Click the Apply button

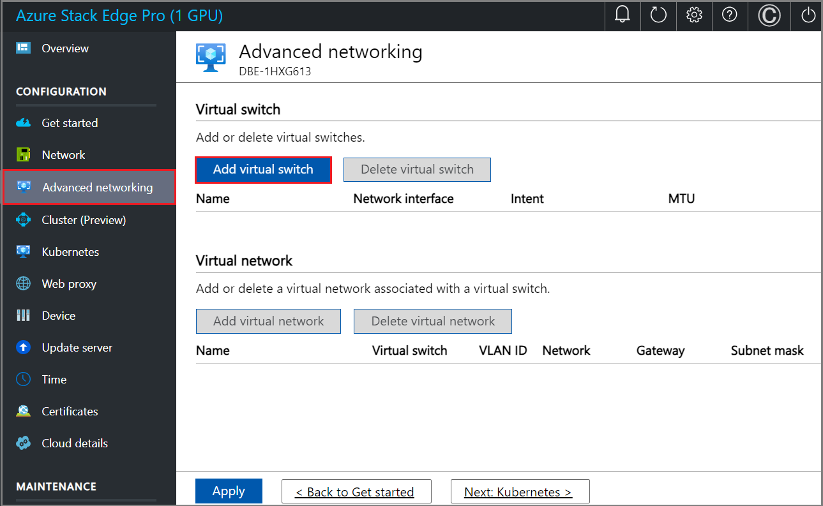[x=229, y=491]
